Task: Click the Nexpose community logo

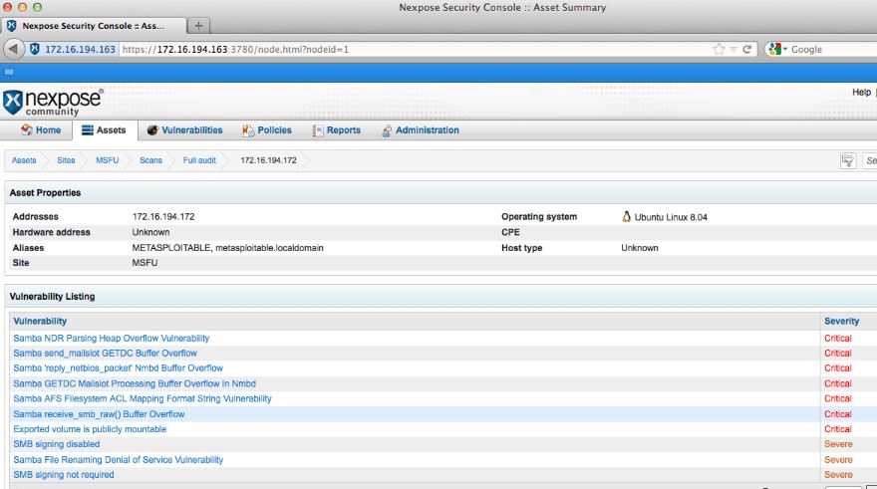Action: click(x=53, y=102)
